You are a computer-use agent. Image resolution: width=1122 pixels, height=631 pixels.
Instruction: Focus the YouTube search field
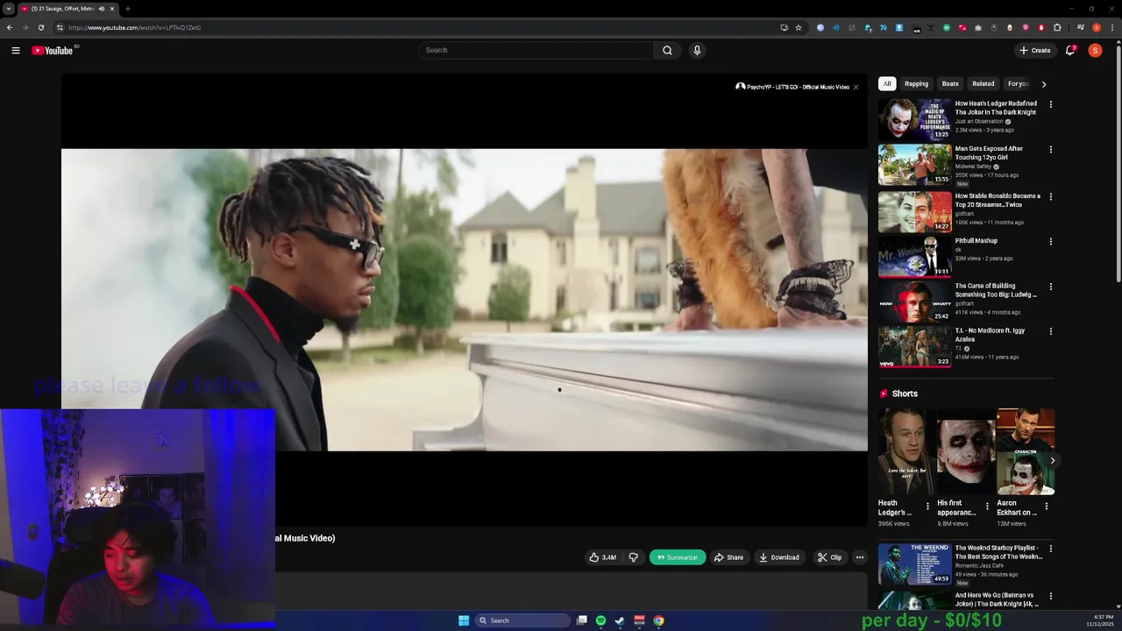coord(536,50)
